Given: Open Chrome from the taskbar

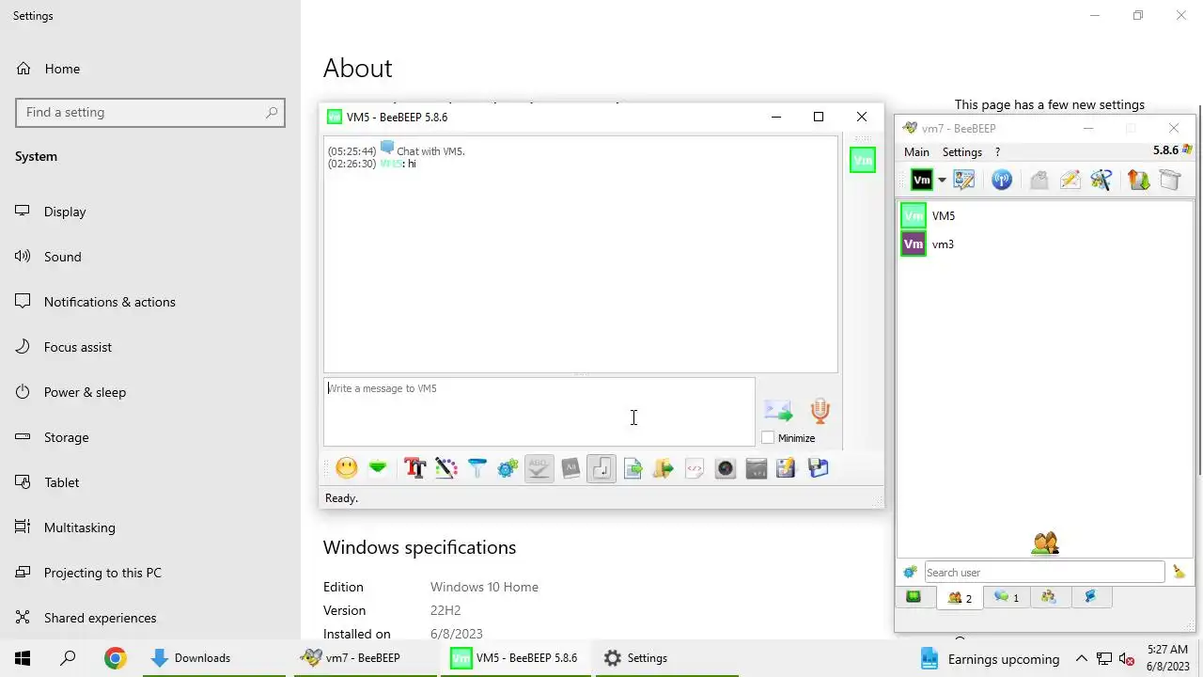Looking at the screenshot, I should (115, 658).
